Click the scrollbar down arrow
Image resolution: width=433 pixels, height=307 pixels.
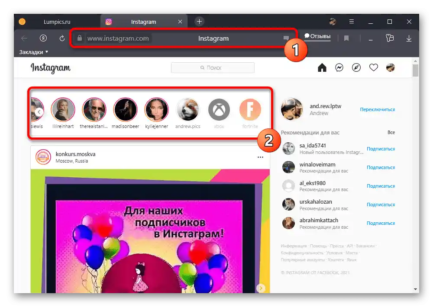(x=415, y=289)
